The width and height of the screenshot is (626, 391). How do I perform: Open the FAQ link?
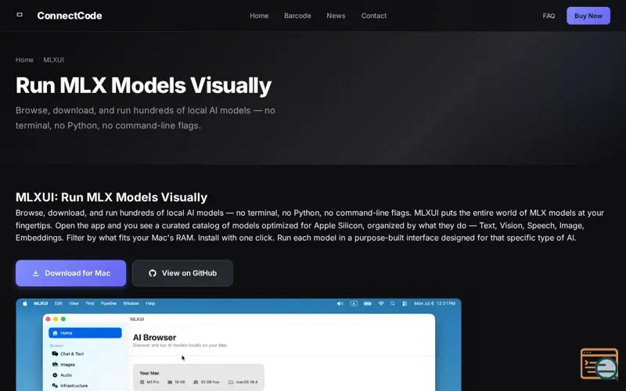[x=549, y=16]
